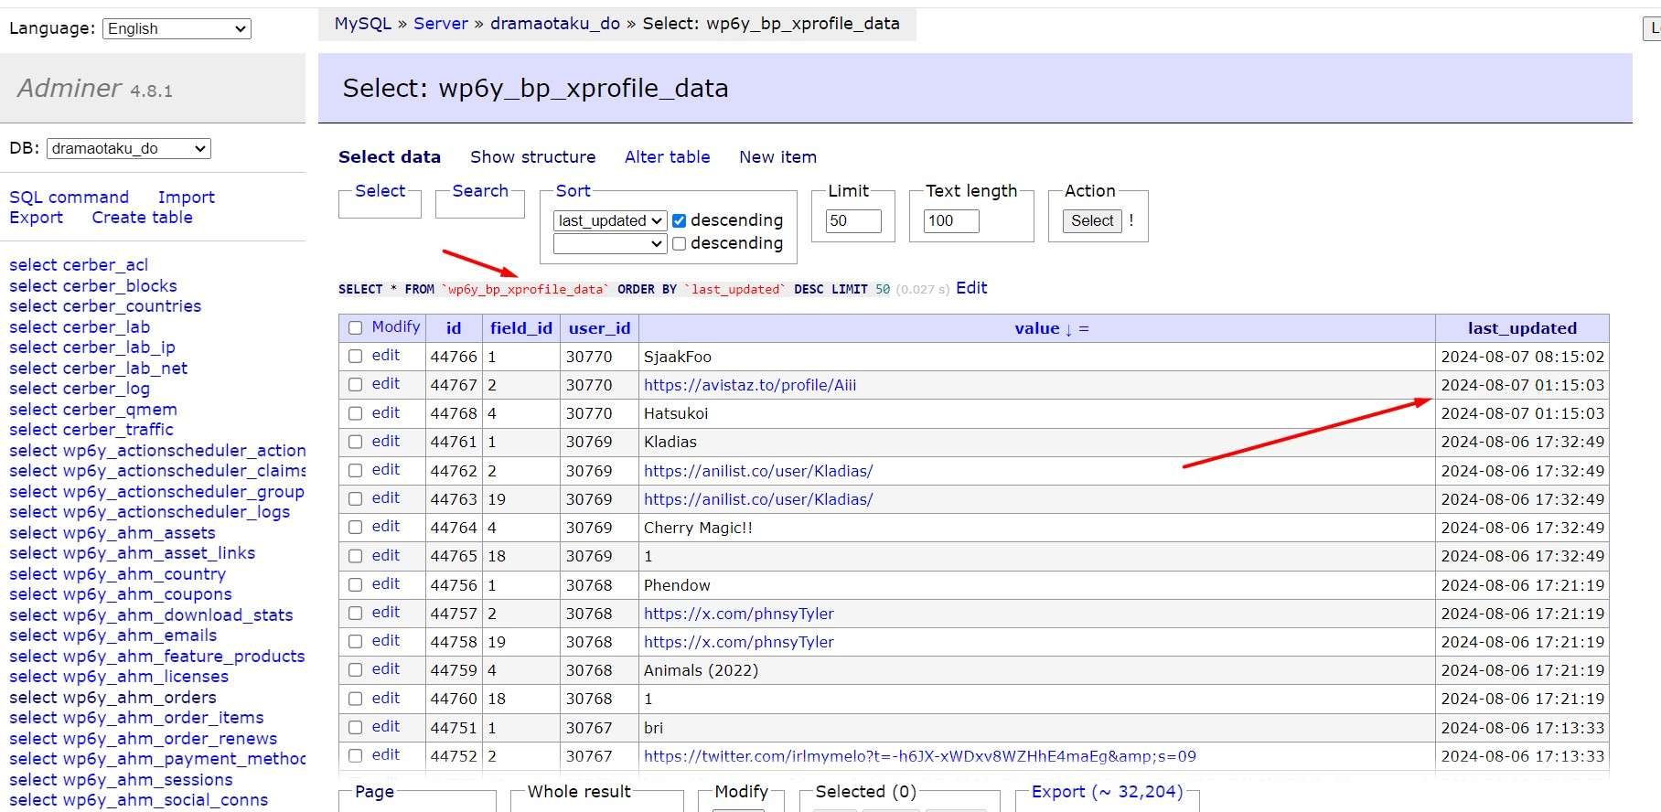Screen dimensions: 1661x812
Task: Open the avistaz.to/profile/Aiii link
Action: 750,385
